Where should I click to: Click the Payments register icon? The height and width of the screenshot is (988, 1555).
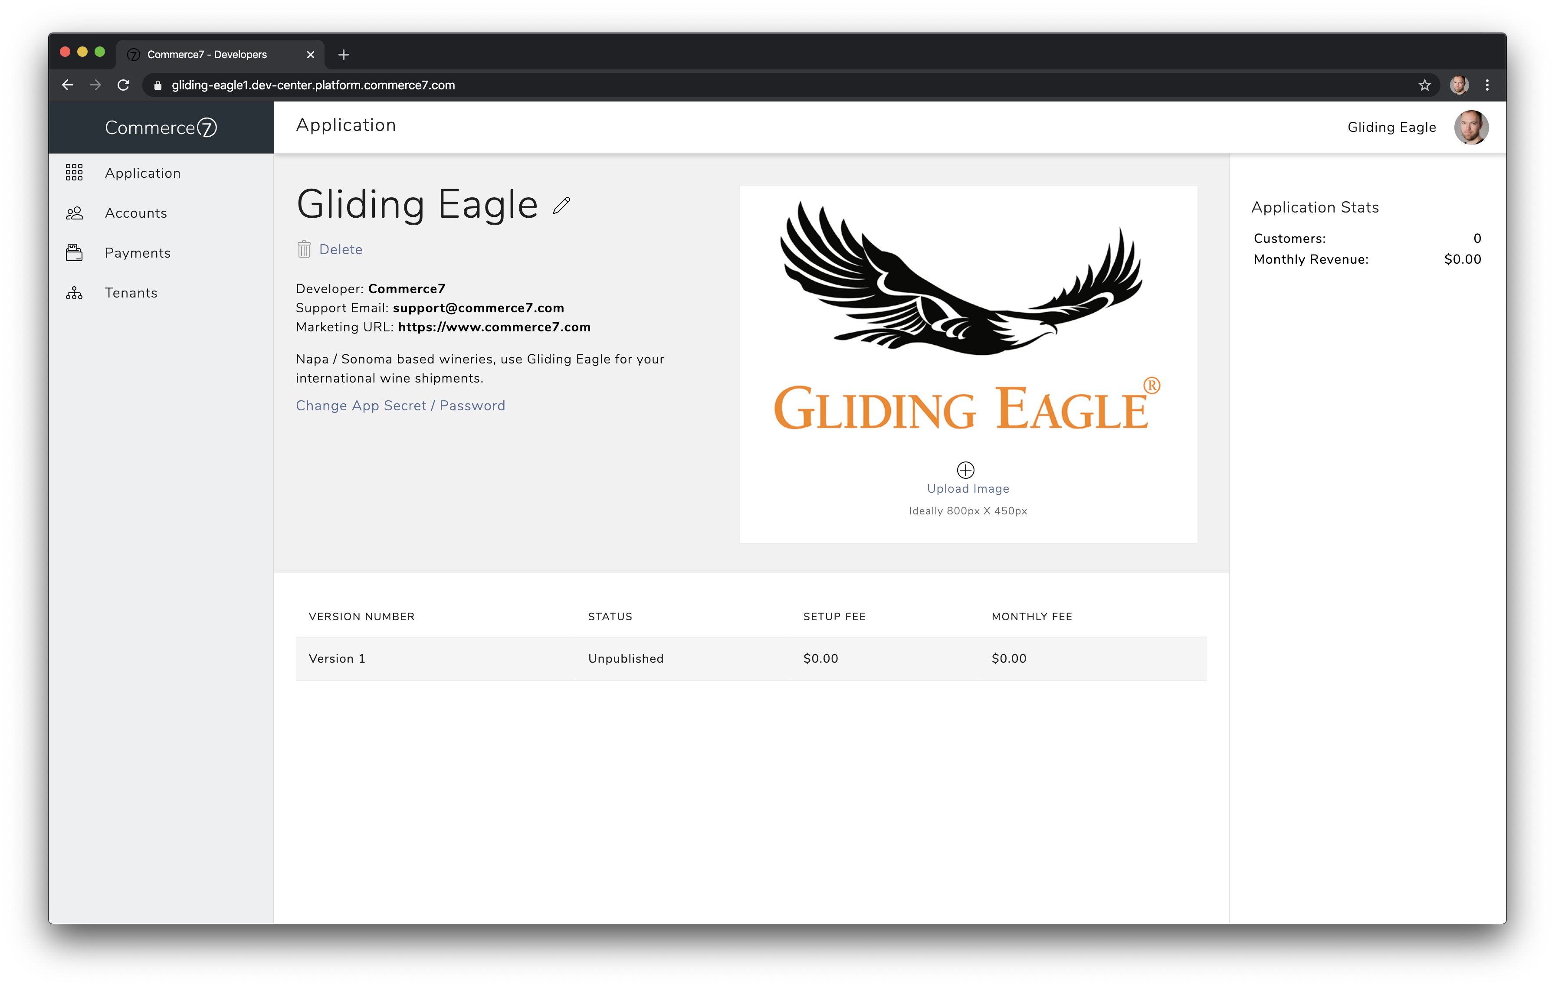[x=74, y=253]
